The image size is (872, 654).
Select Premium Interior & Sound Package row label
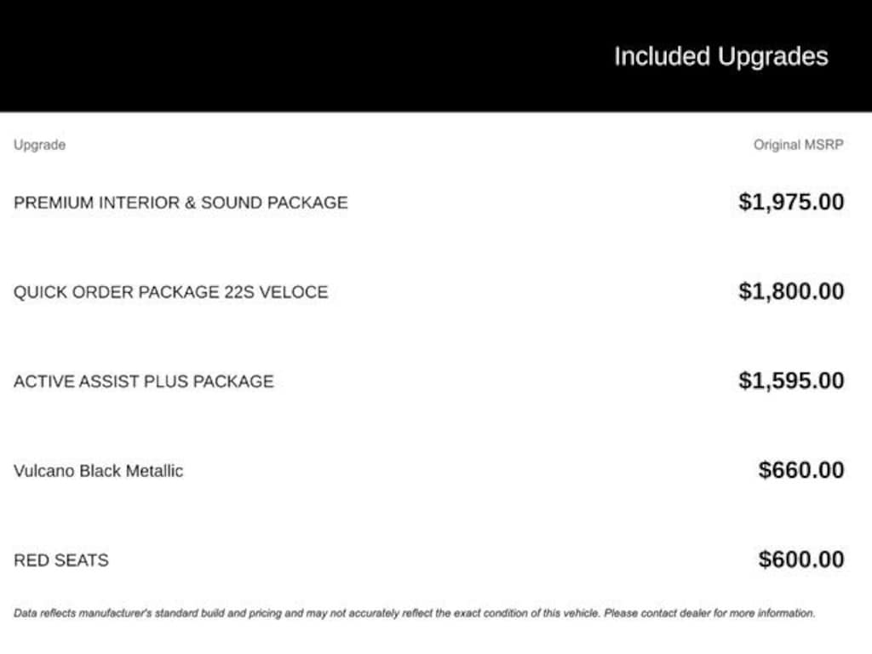tap(181, 203)
